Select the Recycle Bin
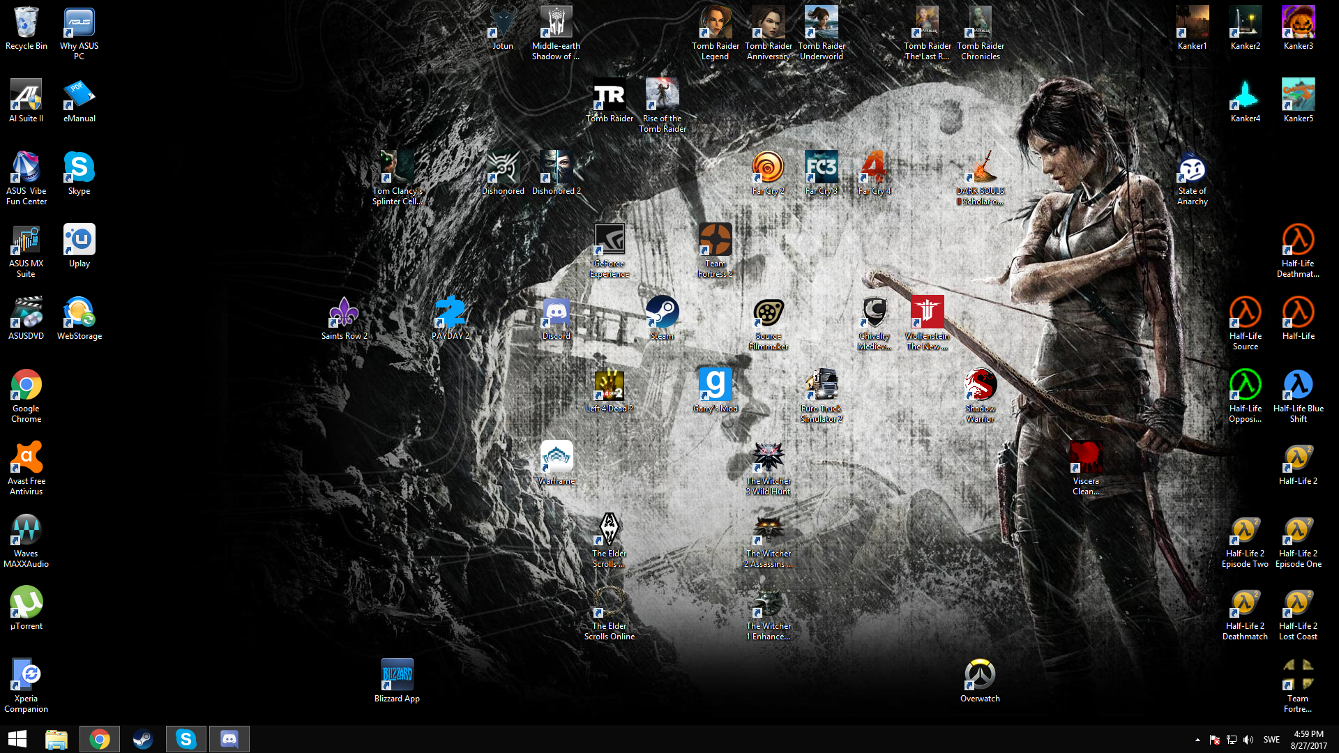 point(26,22)
